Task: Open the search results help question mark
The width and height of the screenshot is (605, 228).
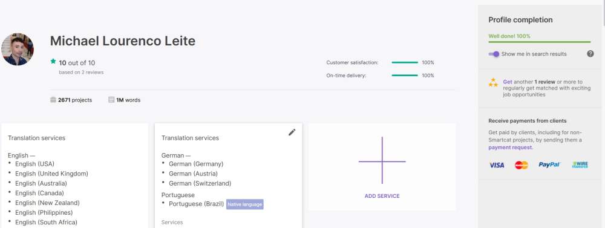Action: click(590, 54)
